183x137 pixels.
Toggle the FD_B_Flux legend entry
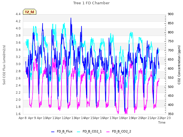tap(62, 131)
